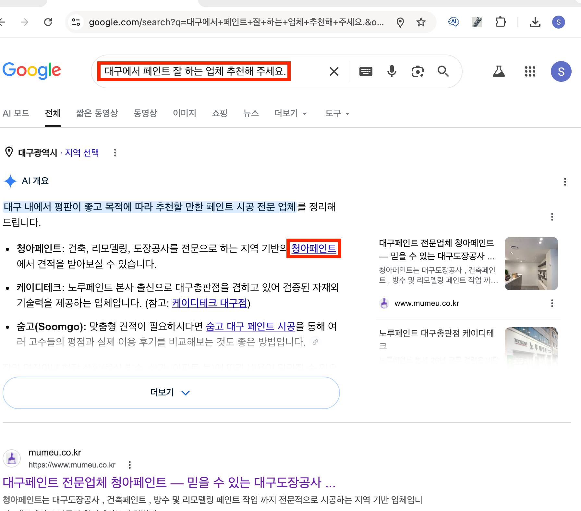
Task: Open the AI extension icon in toolbar
Action: (x=453, y=22)
